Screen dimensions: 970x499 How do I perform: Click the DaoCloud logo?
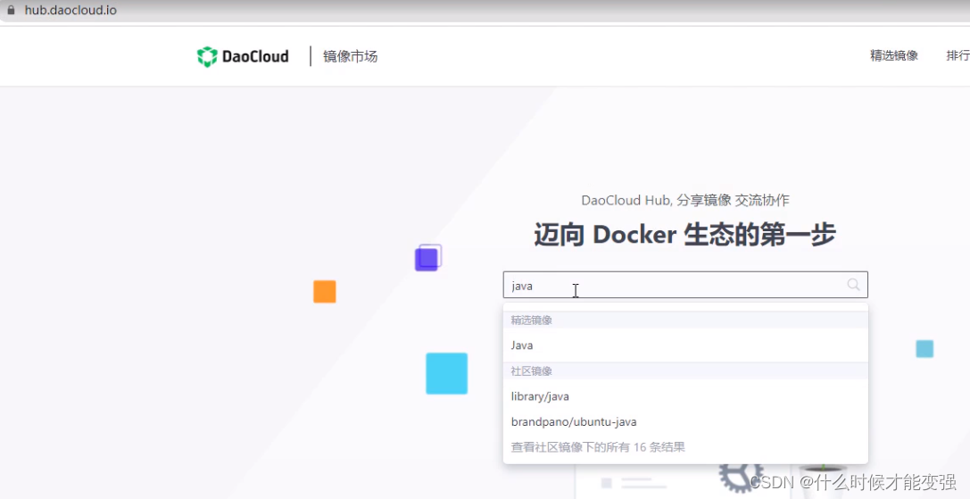point(243,56)
